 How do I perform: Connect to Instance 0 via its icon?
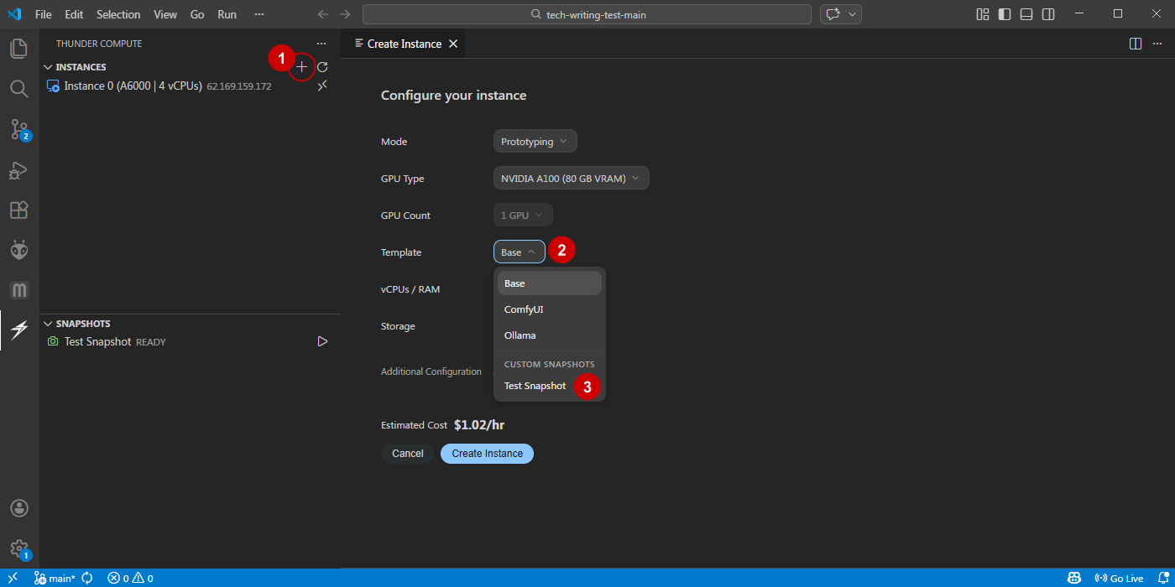tap(322, 86)
